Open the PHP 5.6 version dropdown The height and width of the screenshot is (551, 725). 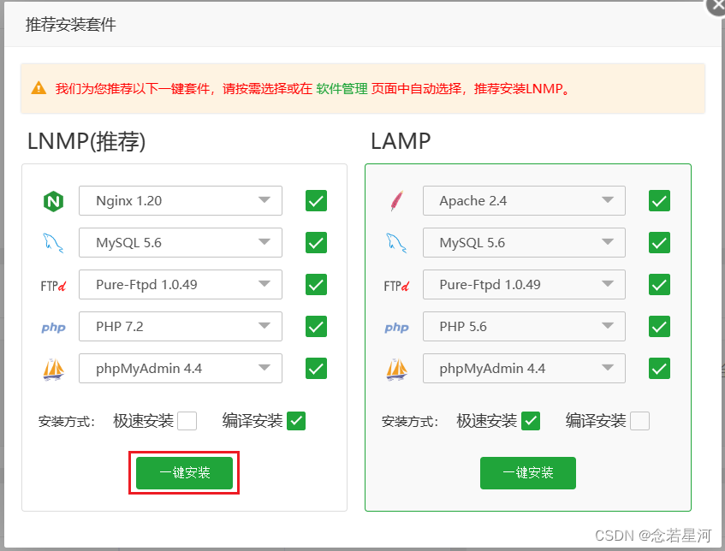(524, 326)
